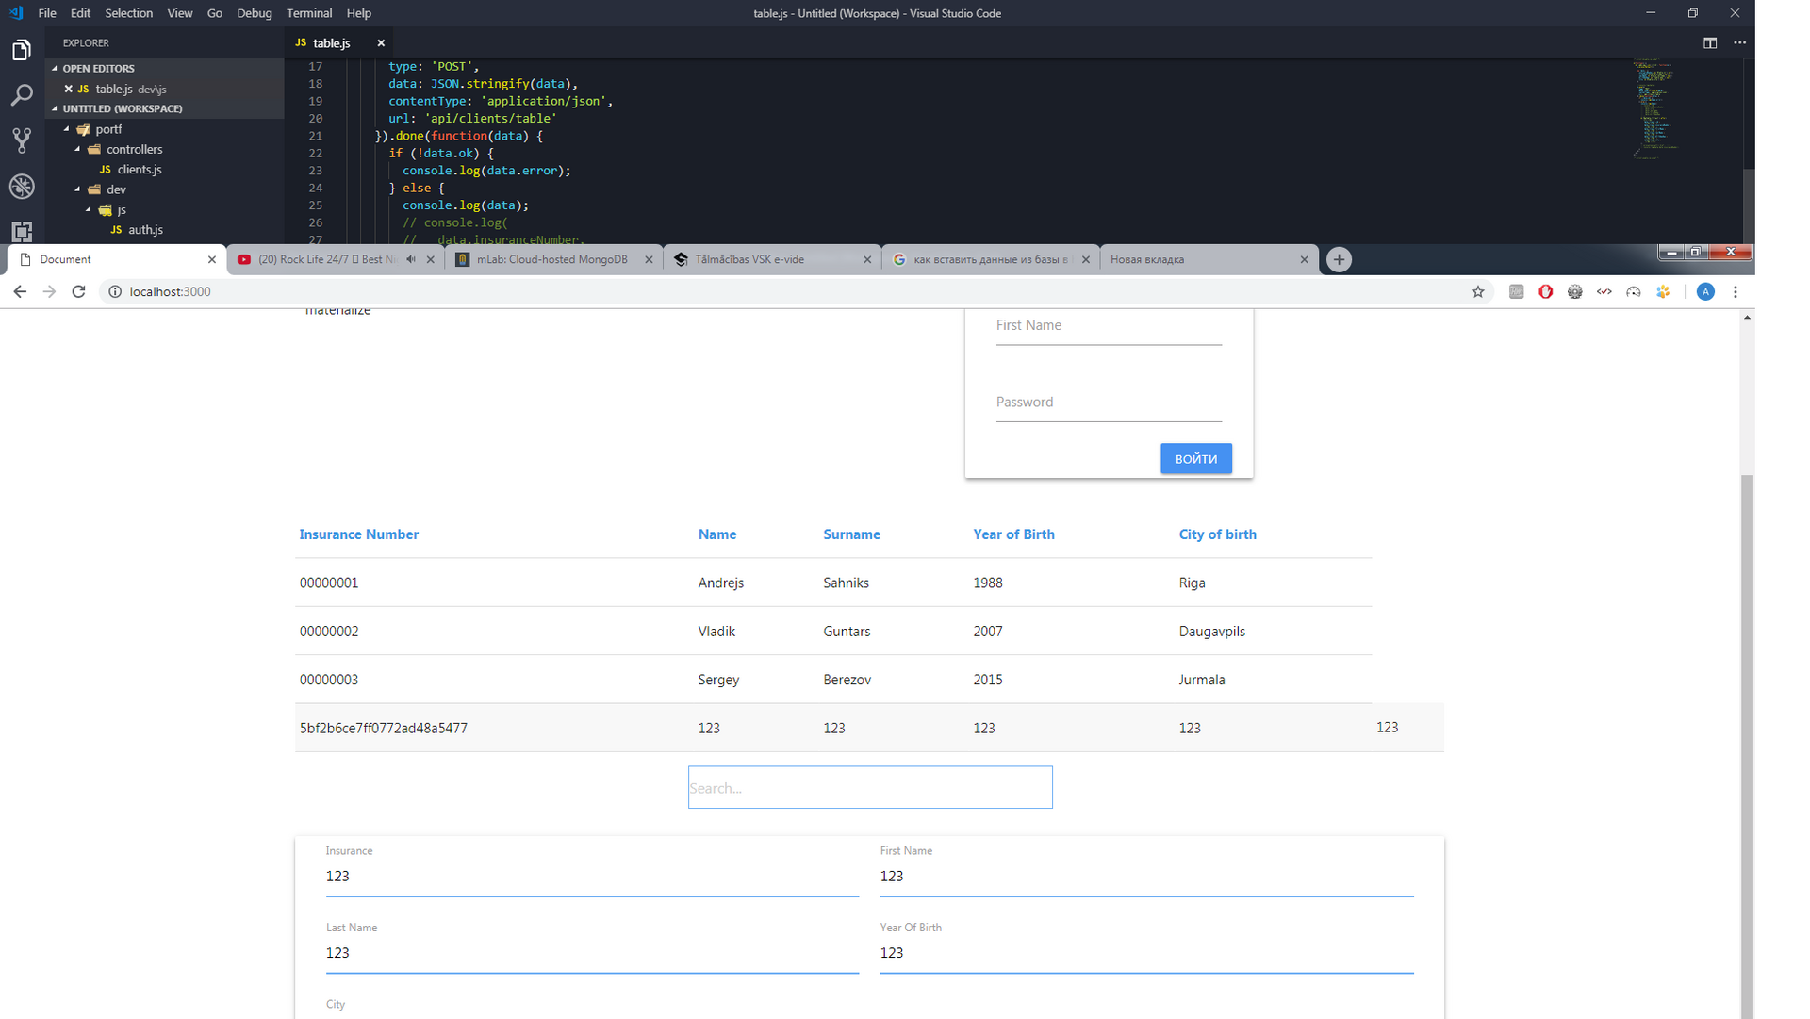Close table.js in the Open Editors list
The height and width of the screenshot is (1019, 1810).
point(68,89)
